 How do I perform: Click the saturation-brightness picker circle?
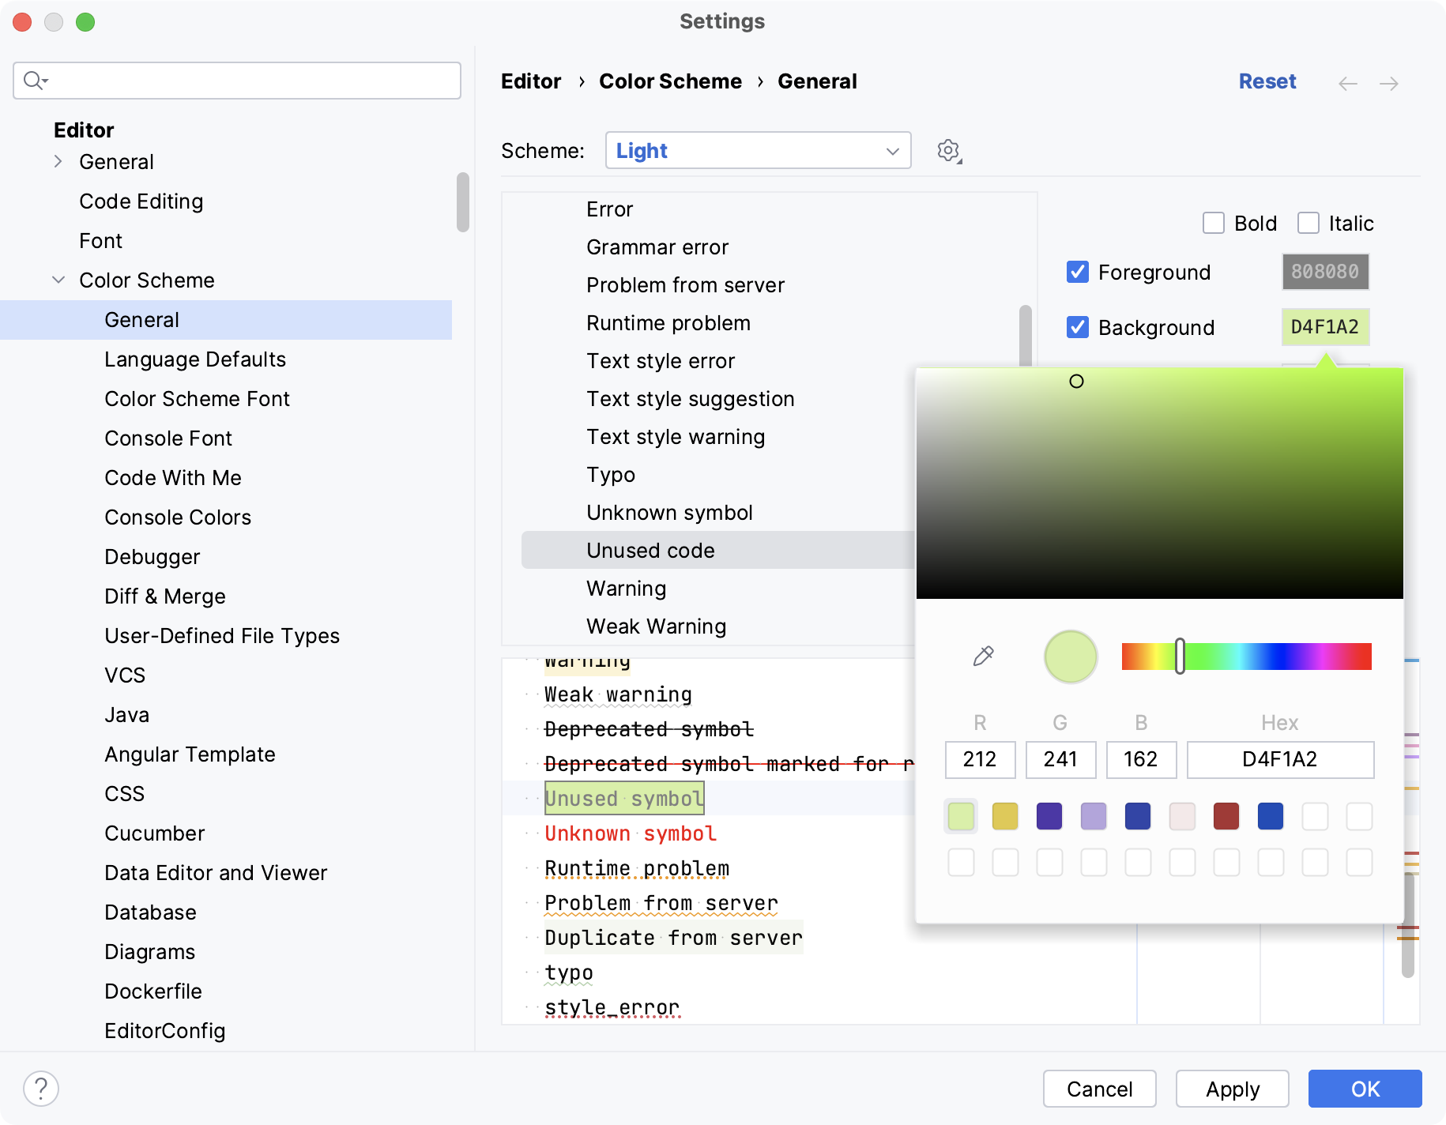(x=1076, y=382)
